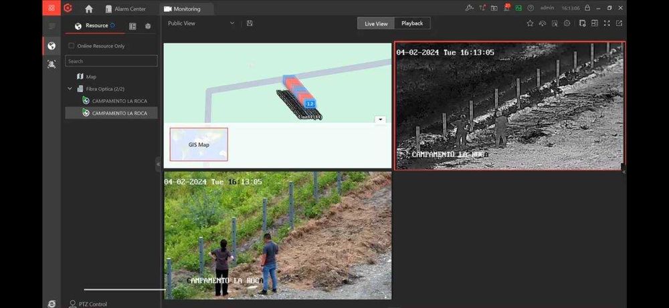Refresh resources with blue circle icon
The image size is (669, 308).
[x=112, y=25]
